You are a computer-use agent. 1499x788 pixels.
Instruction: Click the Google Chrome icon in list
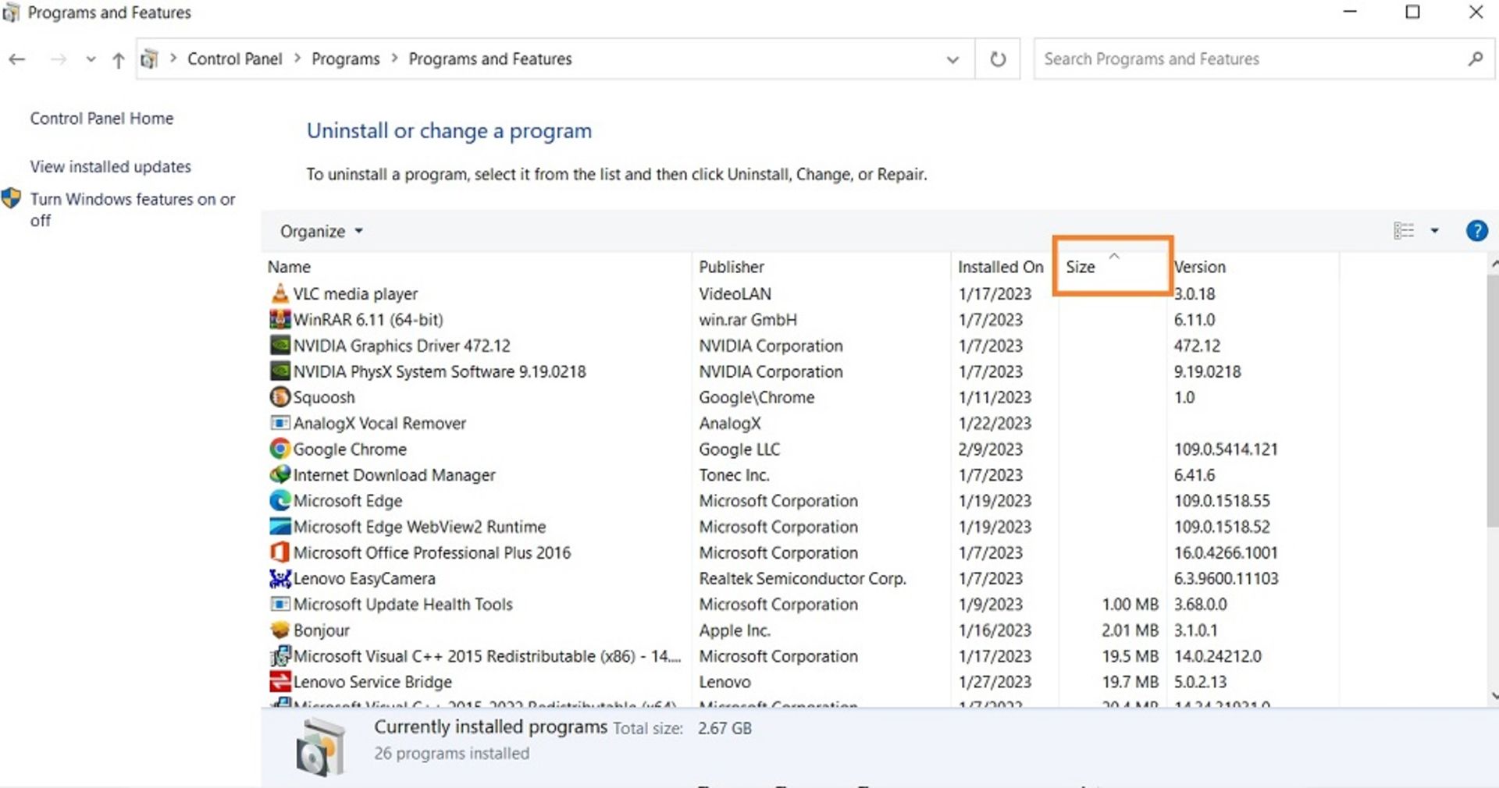coord(280,449)
